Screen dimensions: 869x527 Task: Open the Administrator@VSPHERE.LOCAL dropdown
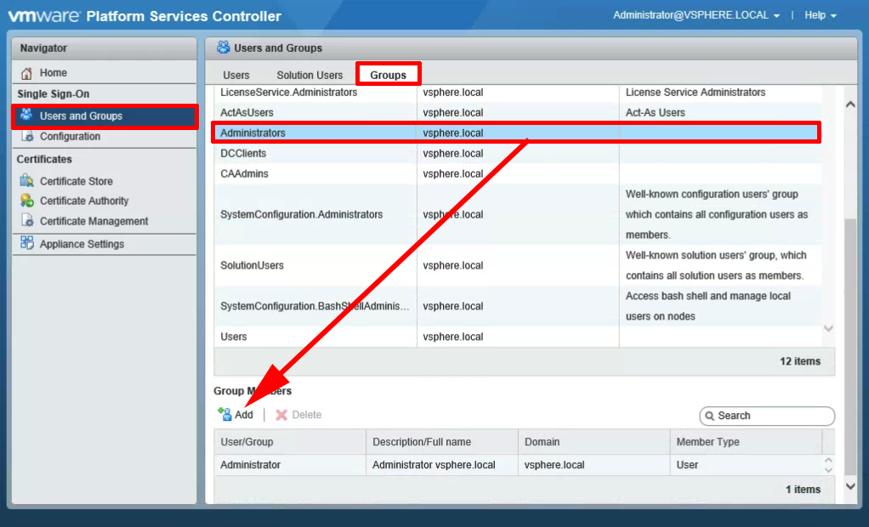point(696,15)
